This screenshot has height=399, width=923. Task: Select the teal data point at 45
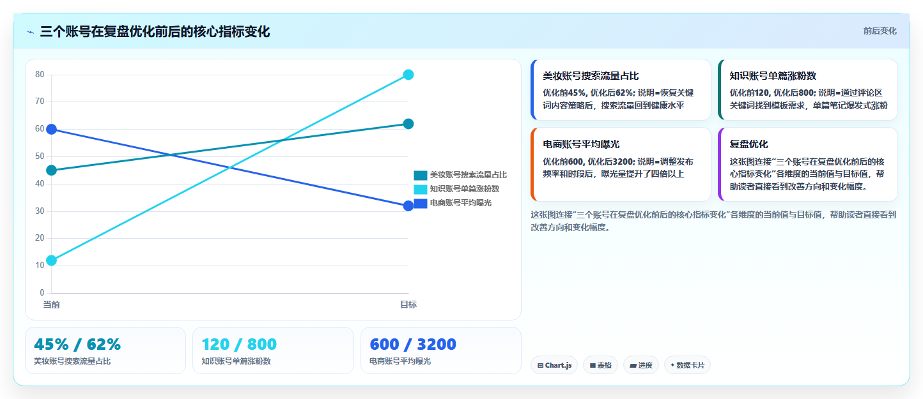coord(52,170)
